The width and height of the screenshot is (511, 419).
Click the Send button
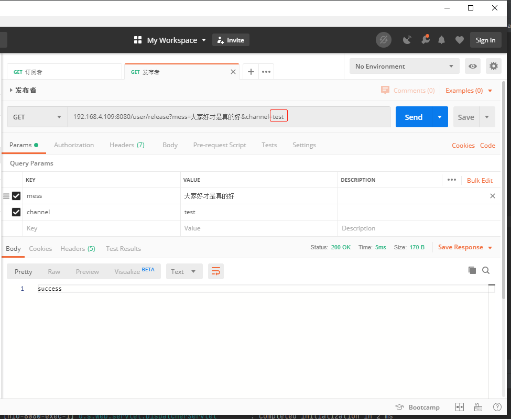pos(413,117)
